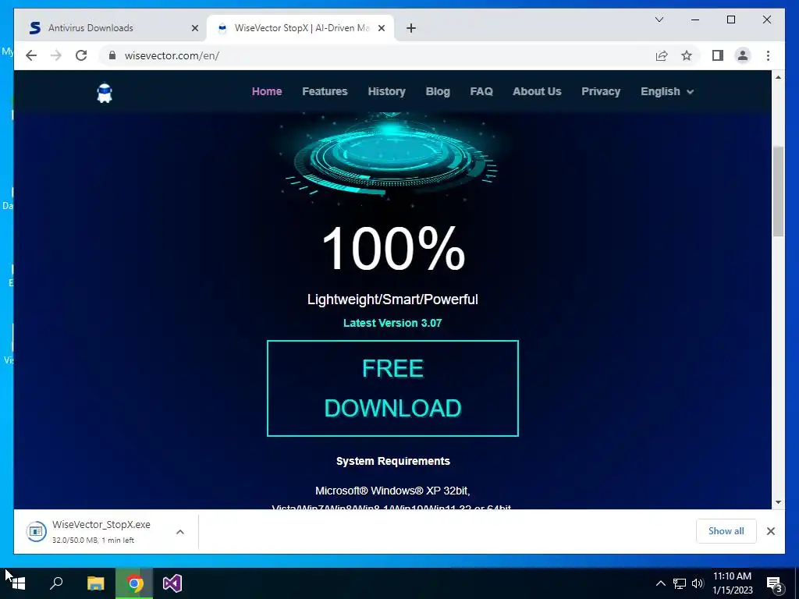Open taskbar search magnifier
Viewport: 799px width, 599px height.
(x=56, y=583)
